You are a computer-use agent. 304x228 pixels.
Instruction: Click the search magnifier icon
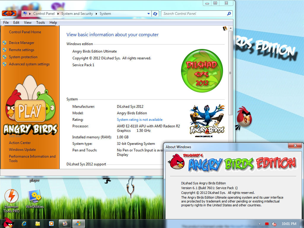click(229, 14)
